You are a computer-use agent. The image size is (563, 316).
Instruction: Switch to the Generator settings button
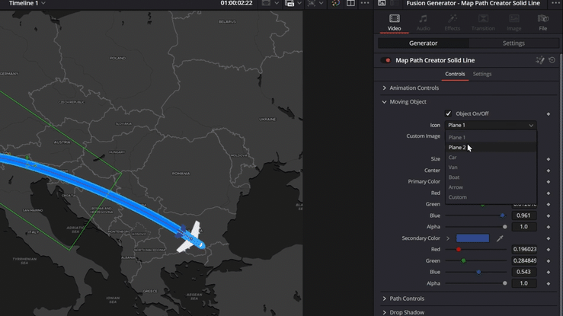(424, 43)
